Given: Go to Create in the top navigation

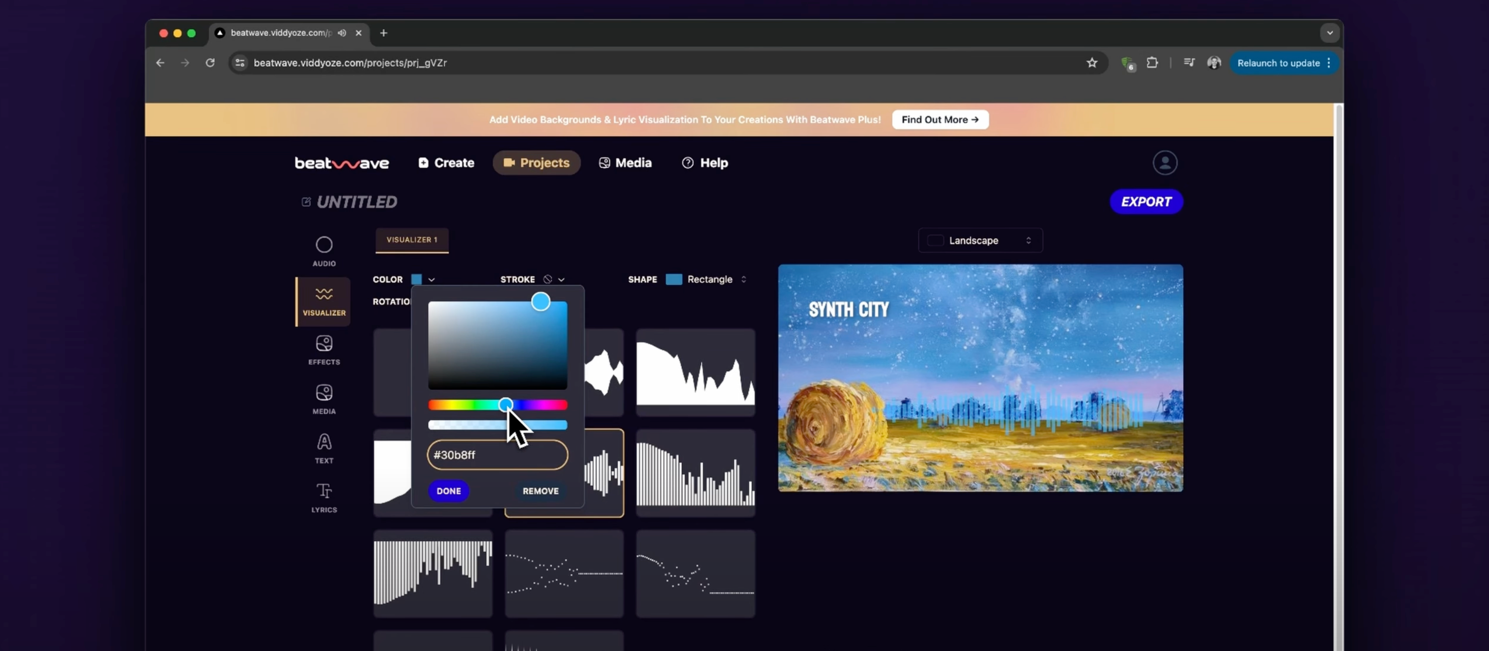Looking at the screenshot, I should 446,163.
